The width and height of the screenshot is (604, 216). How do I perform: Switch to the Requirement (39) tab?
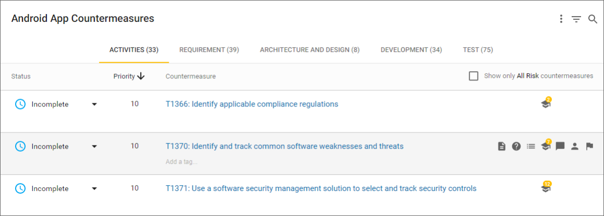pos(209,50)
